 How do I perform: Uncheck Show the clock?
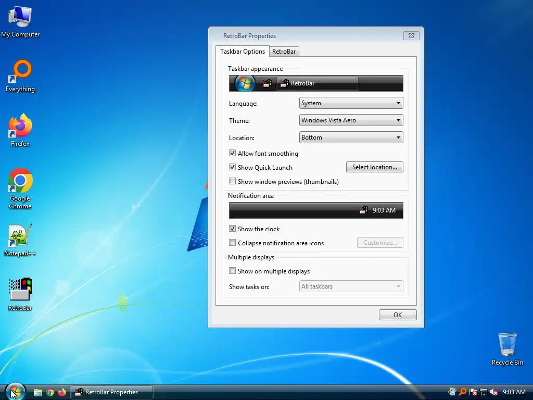tap(232, 229)
